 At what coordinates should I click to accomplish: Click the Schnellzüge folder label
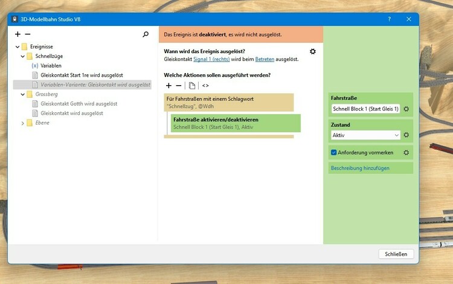point(49,56)
